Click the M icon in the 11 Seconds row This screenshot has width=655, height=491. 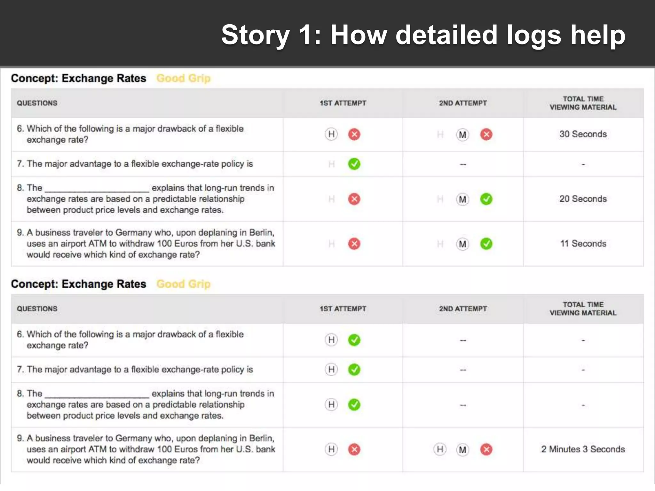click(462, 244)
